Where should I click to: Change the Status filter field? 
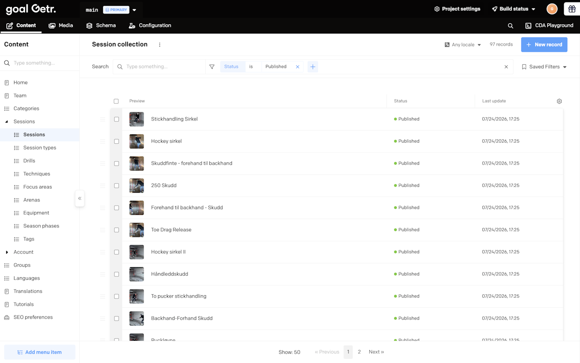232,67
